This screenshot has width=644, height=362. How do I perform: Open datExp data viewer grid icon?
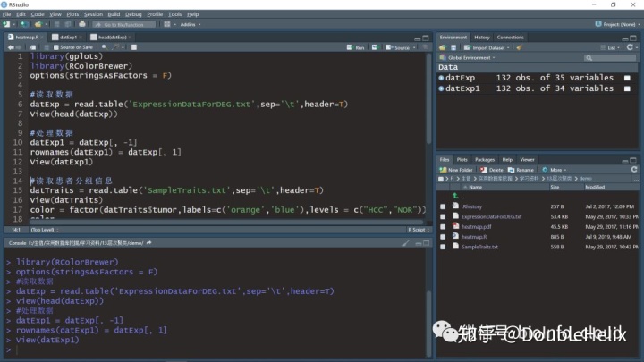click(627, 78)
